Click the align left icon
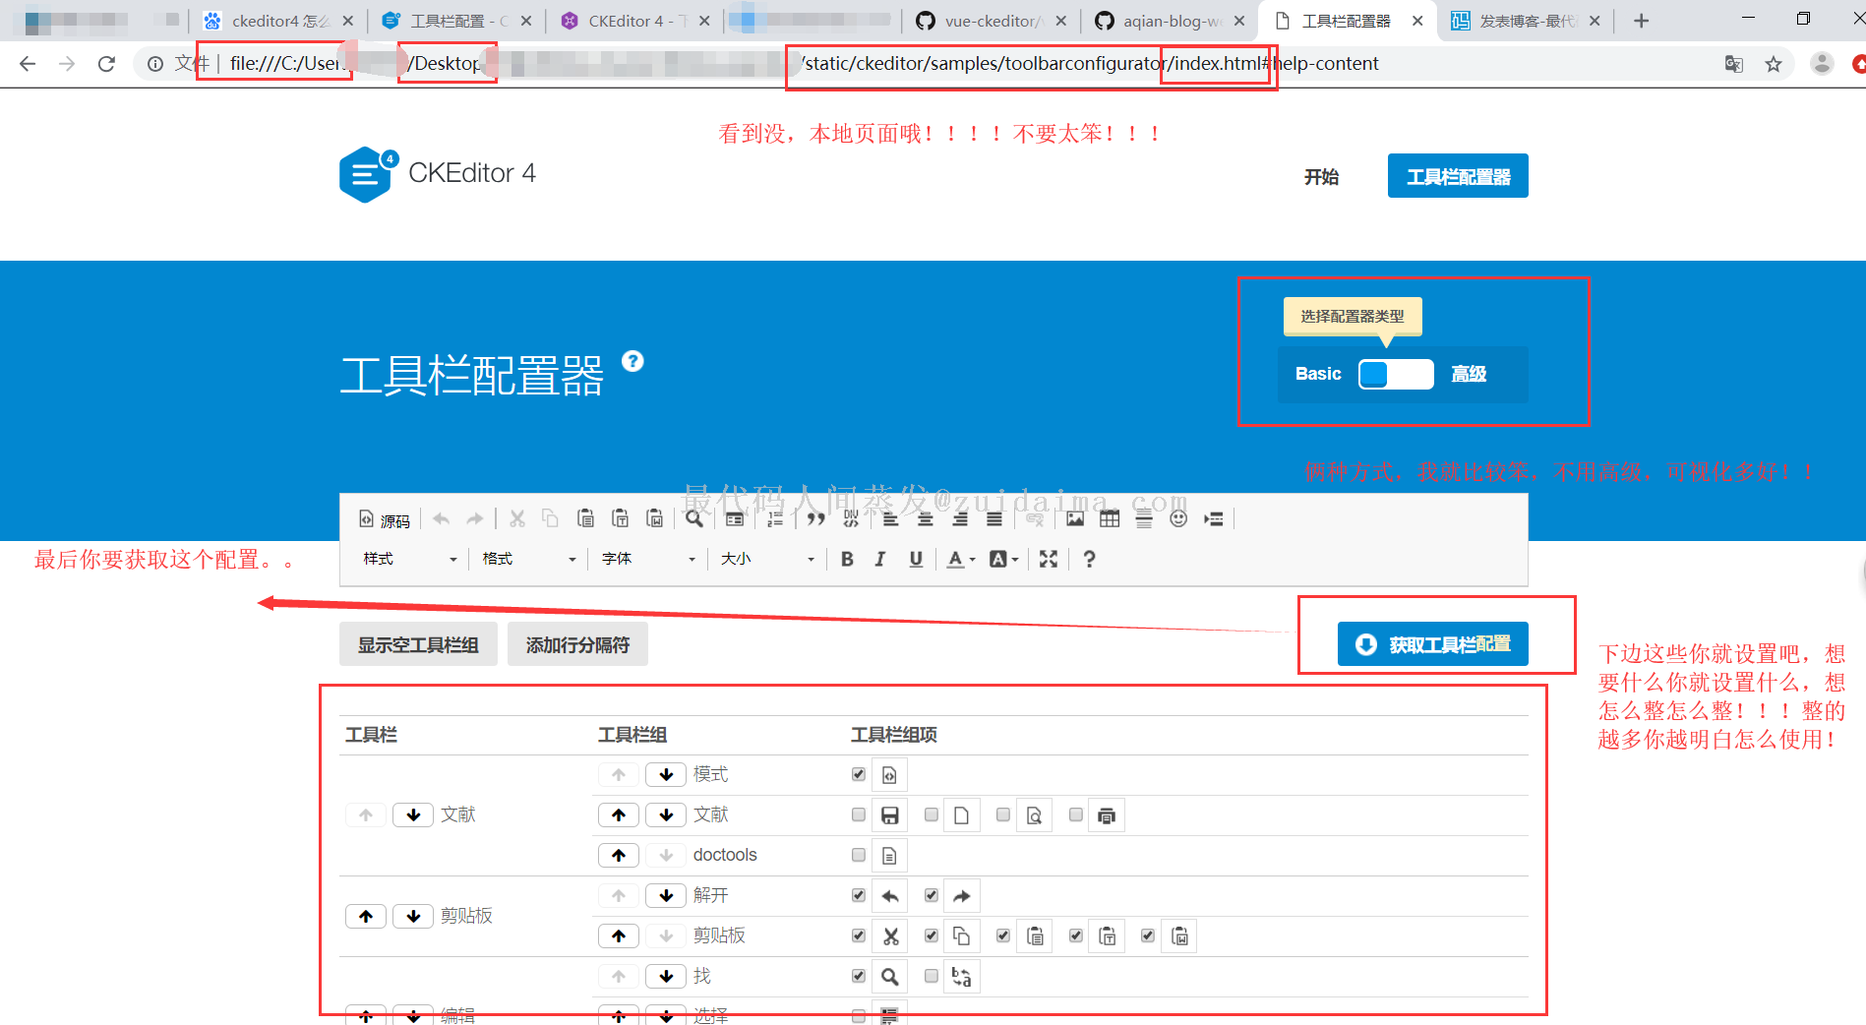The width and height of the screenshot is (1866, 1025). 891,518
